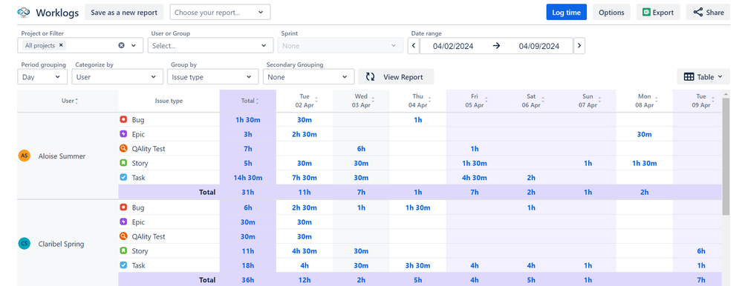
Task: Click Aloise Summer's AS avatar
Action: pos(24,156)
